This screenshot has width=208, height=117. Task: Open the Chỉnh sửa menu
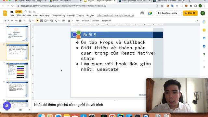20,16
